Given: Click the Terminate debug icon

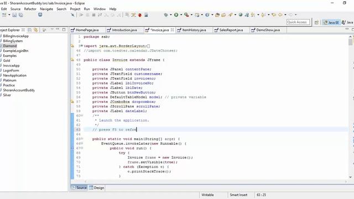Looking at the screenshot, I should [x=93, y=15].
